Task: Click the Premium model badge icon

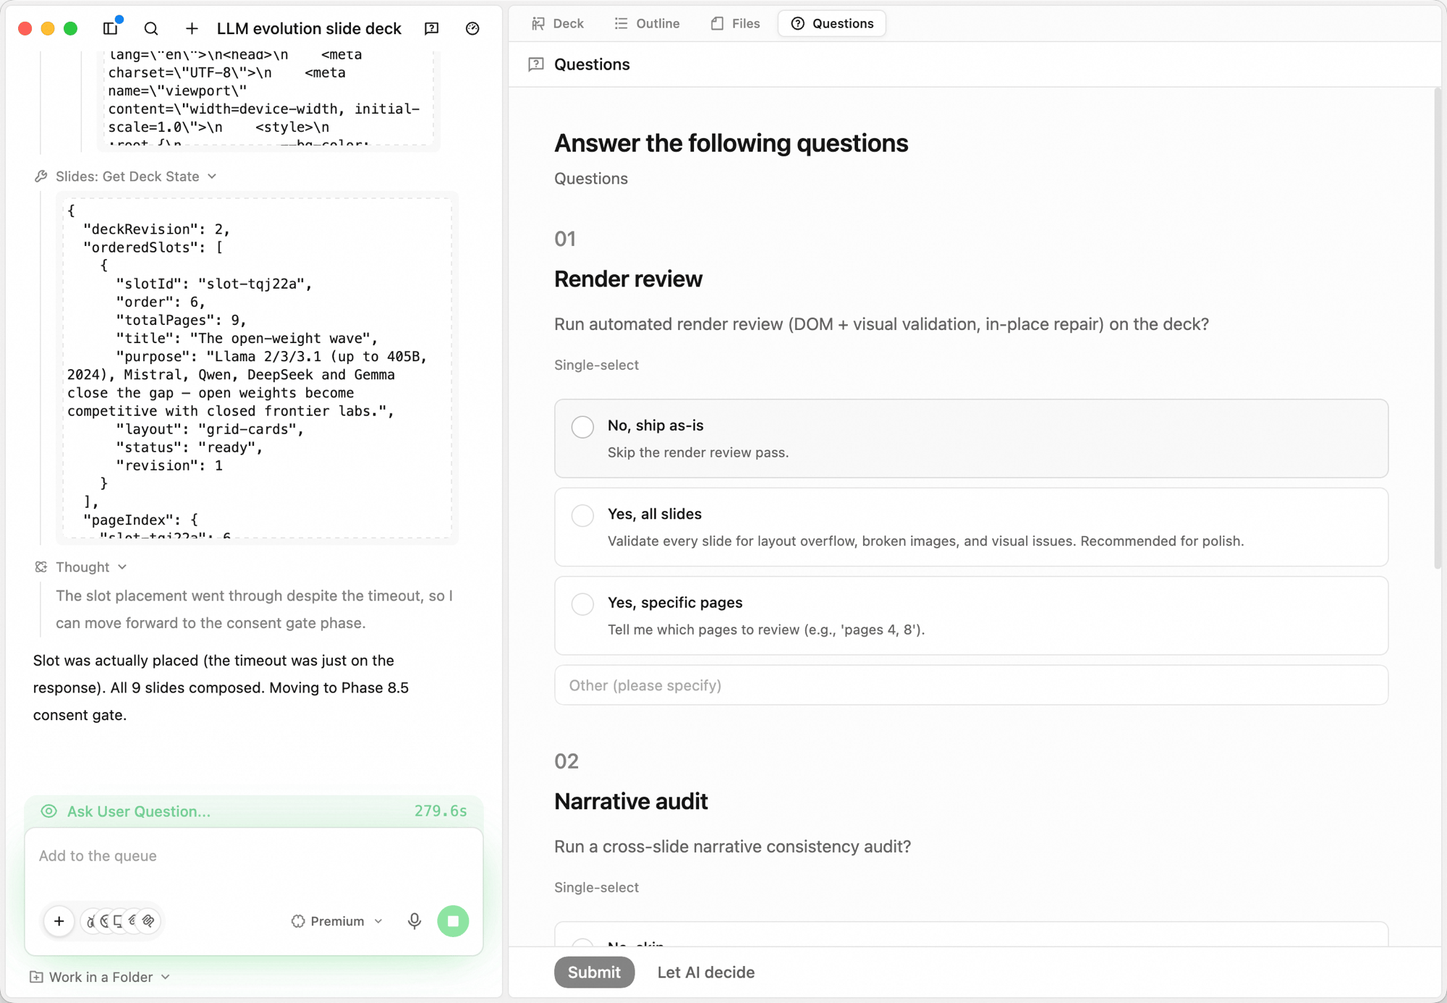Action: point(298,921)
